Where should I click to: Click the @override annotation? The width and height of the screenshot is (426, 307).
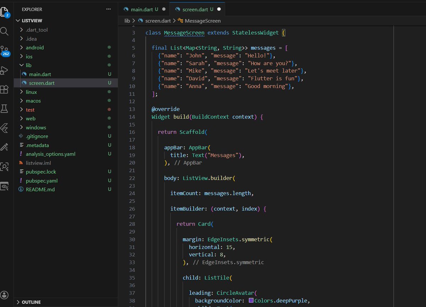(x=165, y=109)
